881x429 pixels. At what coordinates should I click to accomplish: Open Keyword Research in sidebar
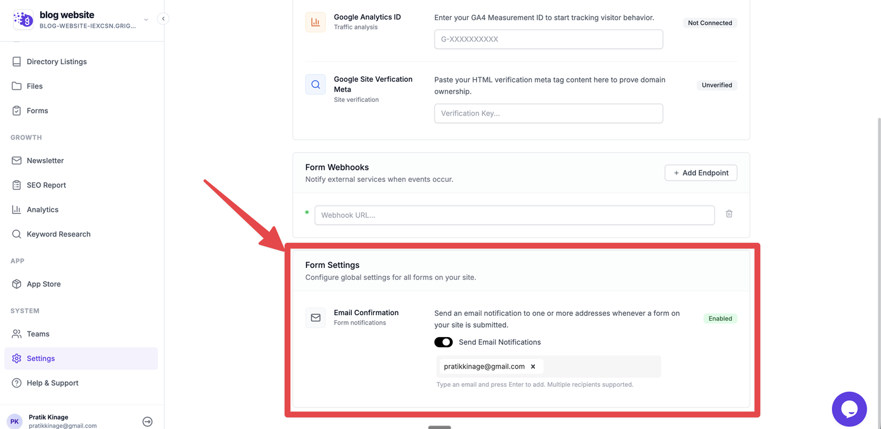pyautogui.click(x=59, y=234)
